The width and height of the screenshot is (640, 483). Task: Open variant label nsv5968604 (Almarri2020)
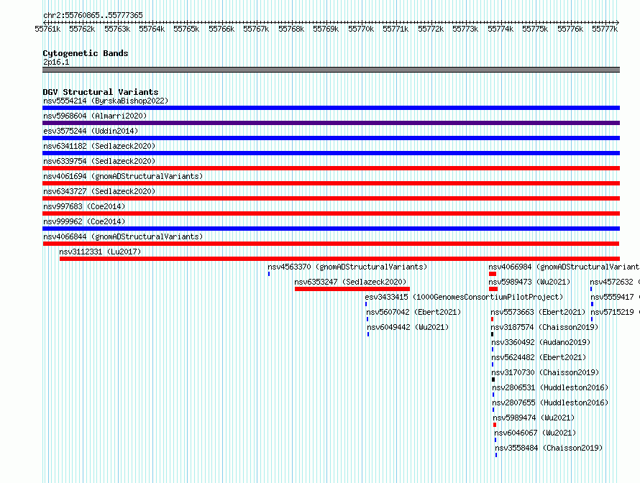pos(95,116)
